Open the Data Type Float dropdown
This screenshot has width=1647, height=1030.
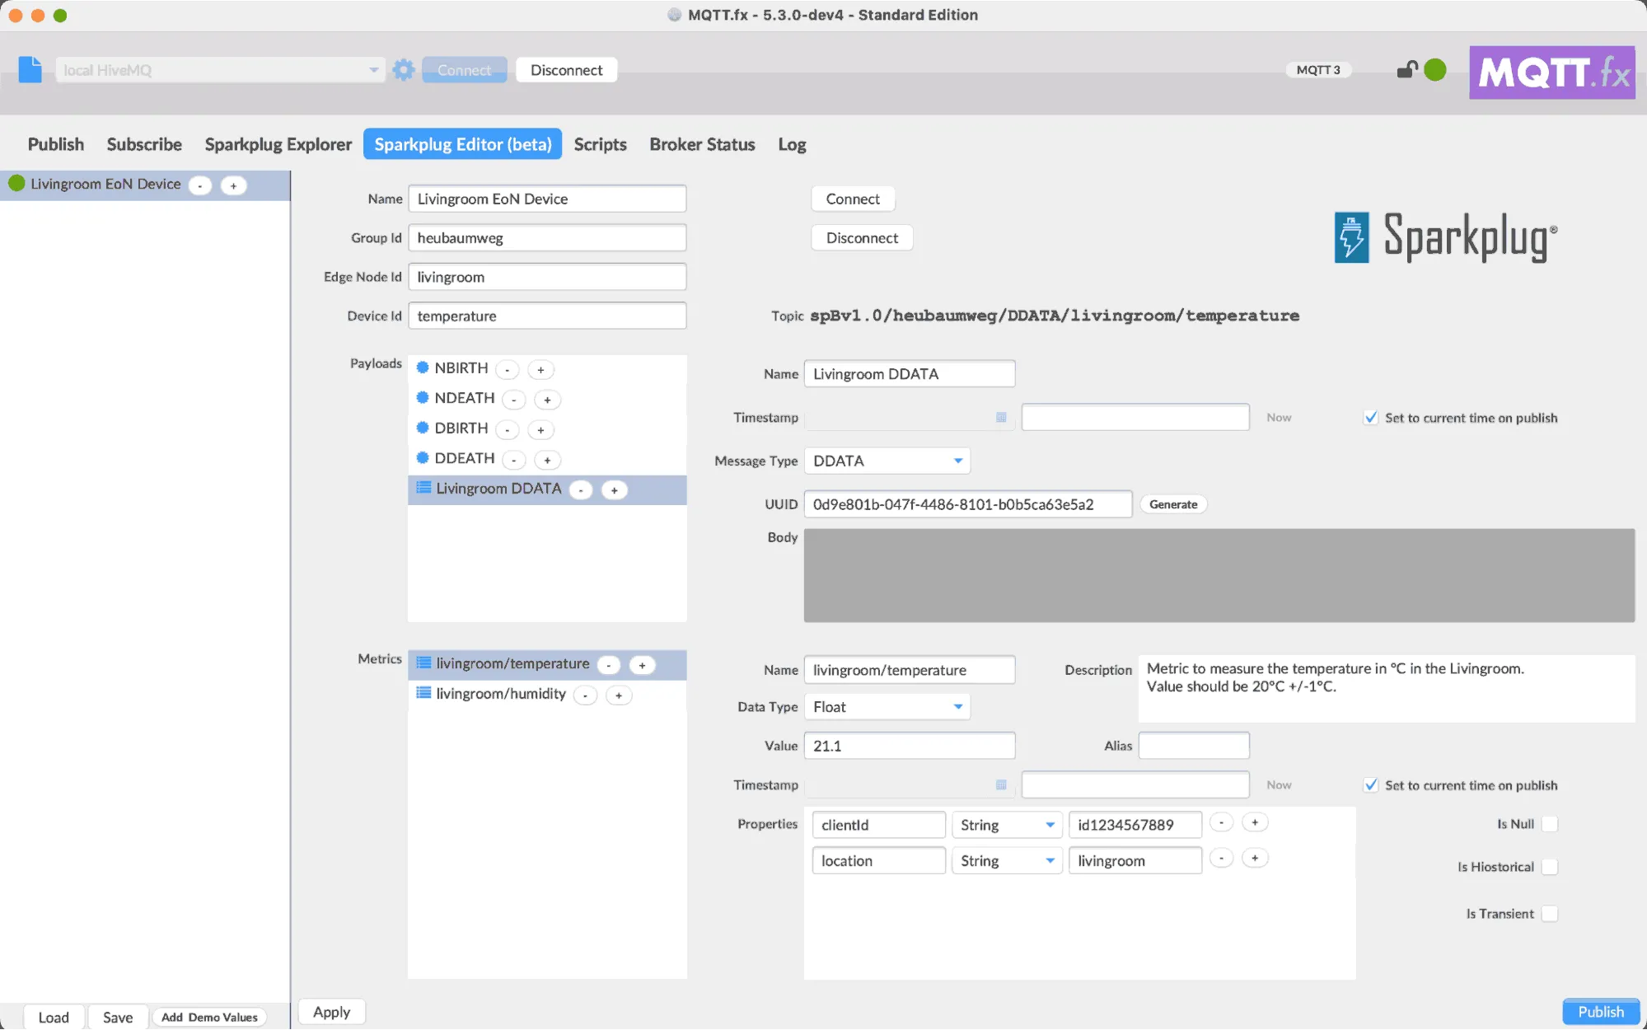887,707
